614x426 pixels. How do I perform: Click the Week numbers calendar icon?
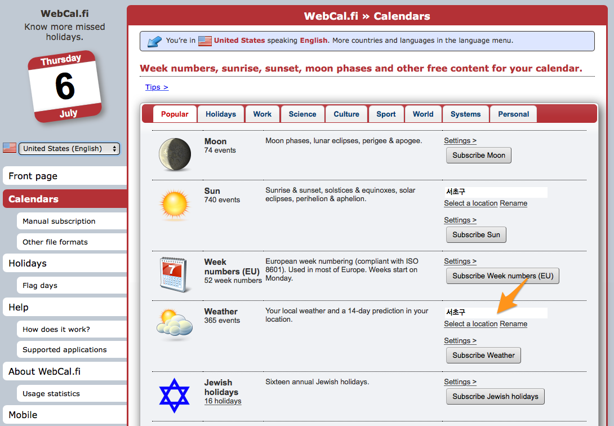(x=175, y=275)
